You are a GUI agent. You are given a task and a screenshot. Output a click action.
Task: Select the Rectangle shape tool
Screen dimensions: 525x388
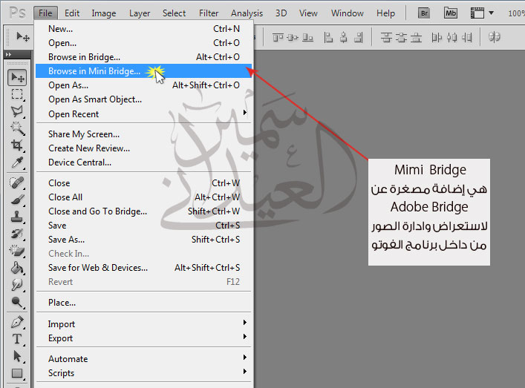(17, 373)
